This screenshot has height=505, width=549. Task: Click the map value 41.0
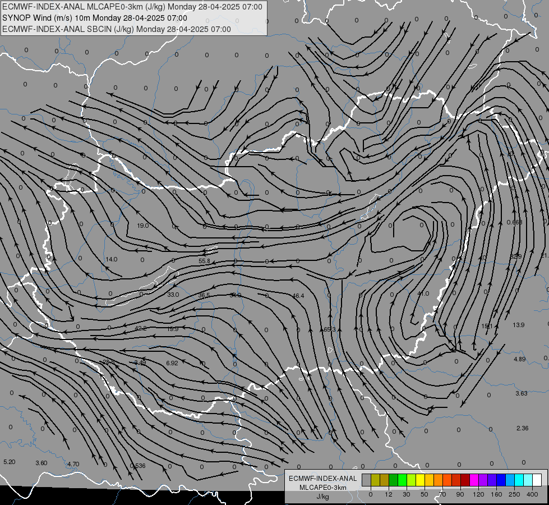423,293
